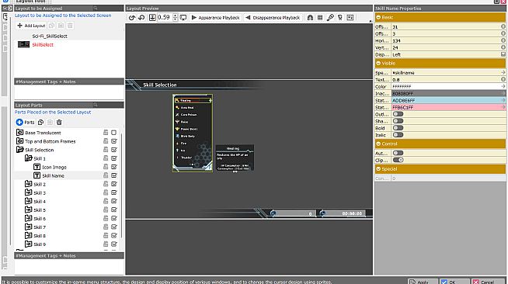Click the last preview toolbar settings icon
The height and width of the screenshot is (284, 508).
tap(350, 18)
